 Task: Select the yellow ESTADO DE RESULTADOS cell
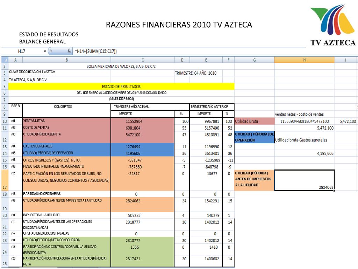pyautogui.click(x=121, y=87)
